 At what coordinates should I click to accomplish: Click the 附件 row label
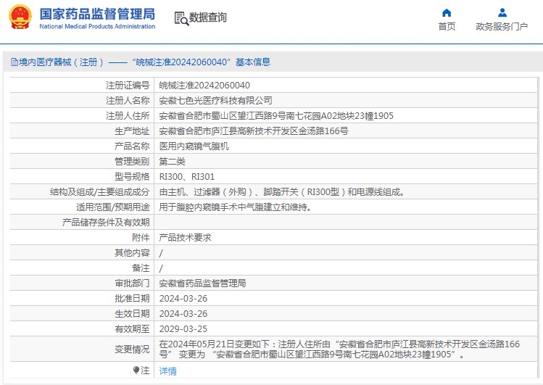tap(141, 238)
